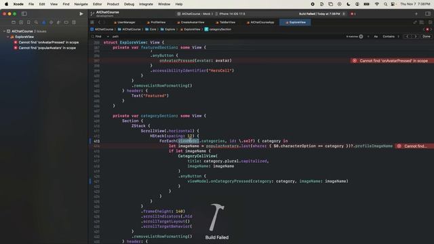Add an editor pane on the right
Image resolution: width=434 pixels, height=244 pixels.
point(430,22)
